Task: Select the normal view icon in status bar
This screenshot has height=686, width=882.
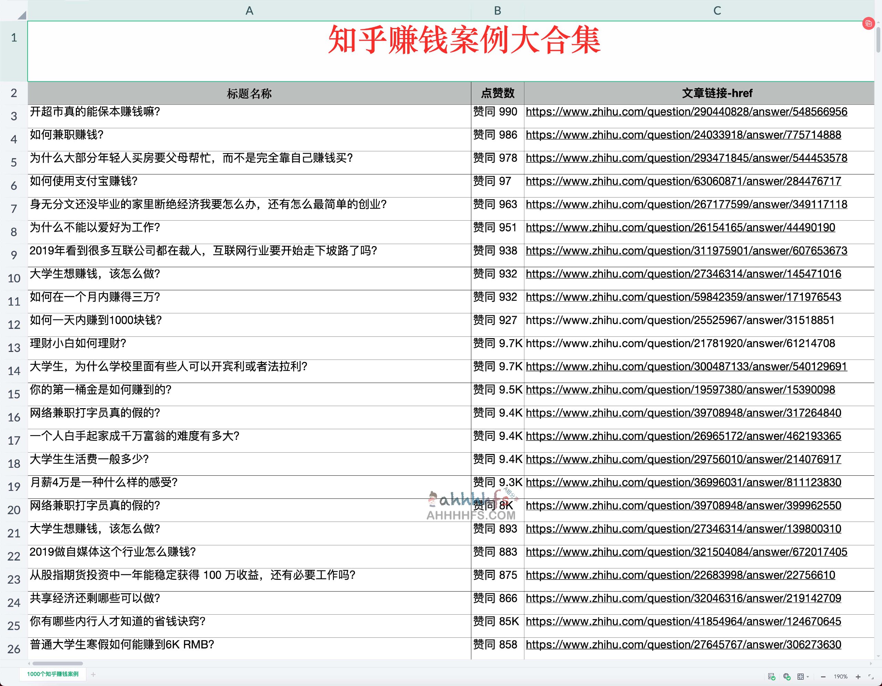Action: [771, 677]
